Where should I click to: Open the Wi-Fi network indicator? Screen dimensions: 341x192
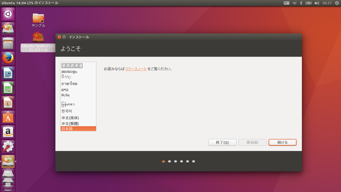[294, 3]
